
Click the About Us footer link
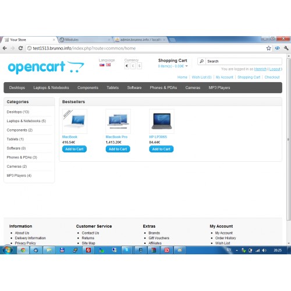(x=22, y=233)
